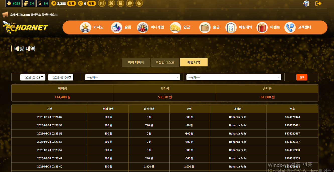Go to the 고객센터 menu
334x172 pixels.
pos(298,27)
